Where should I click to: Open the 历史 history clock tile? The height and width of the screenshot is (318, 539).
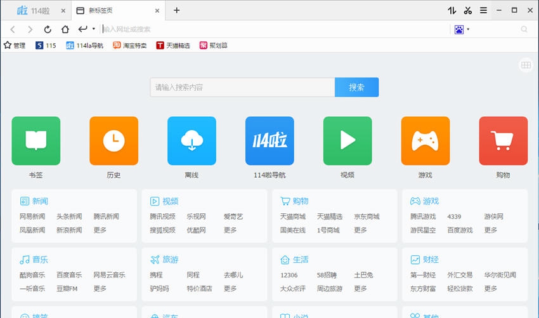tap(114, 141)
